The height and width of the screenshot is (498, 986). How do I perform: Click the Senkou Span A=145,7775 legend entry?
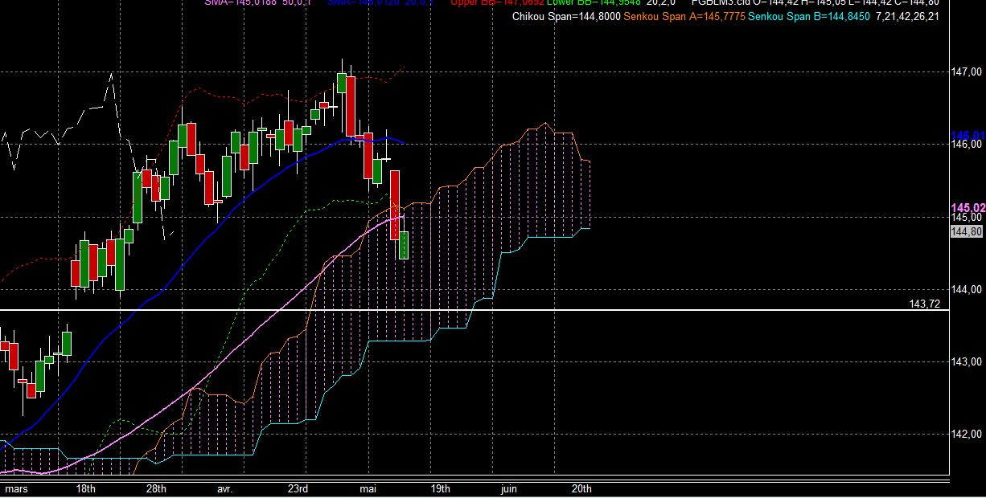[x=684, y=16]
